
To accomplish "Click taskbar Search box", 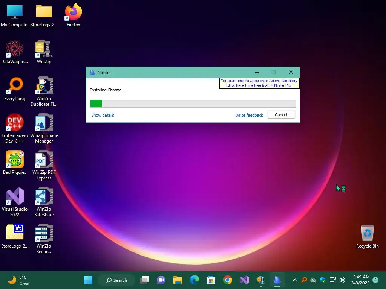I will (x=117, y=280).
